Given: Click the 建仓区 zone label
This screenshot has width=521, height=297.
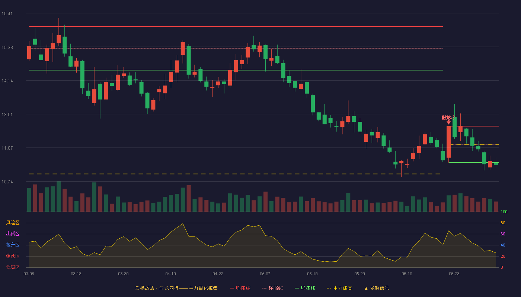Looking at the screenshot, I should [13, 256].
